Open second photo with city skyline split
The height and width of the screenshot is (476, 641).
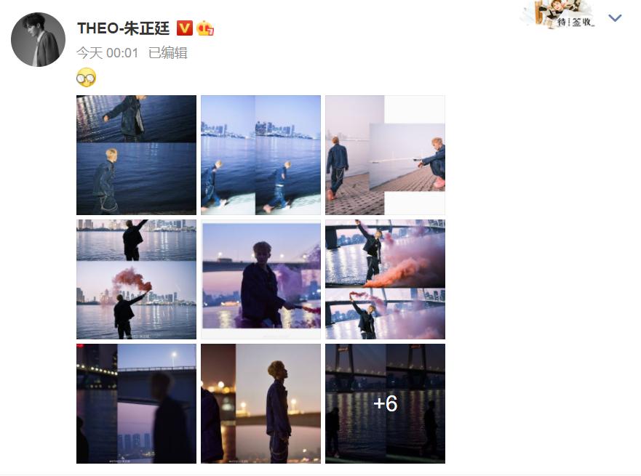(x=260, y=155)
